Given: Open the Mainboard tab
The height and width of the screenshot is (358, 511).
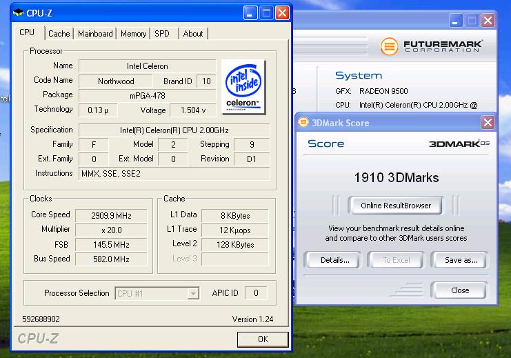Looking at the screenshot, I should pyautogui.click(x=95, y=34).
